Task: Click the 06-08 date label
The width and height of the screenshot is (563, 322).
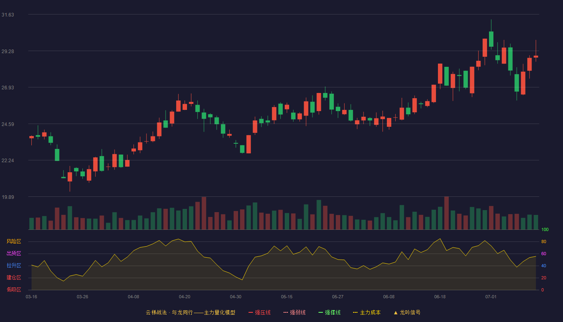Action: tap(389, 297)
